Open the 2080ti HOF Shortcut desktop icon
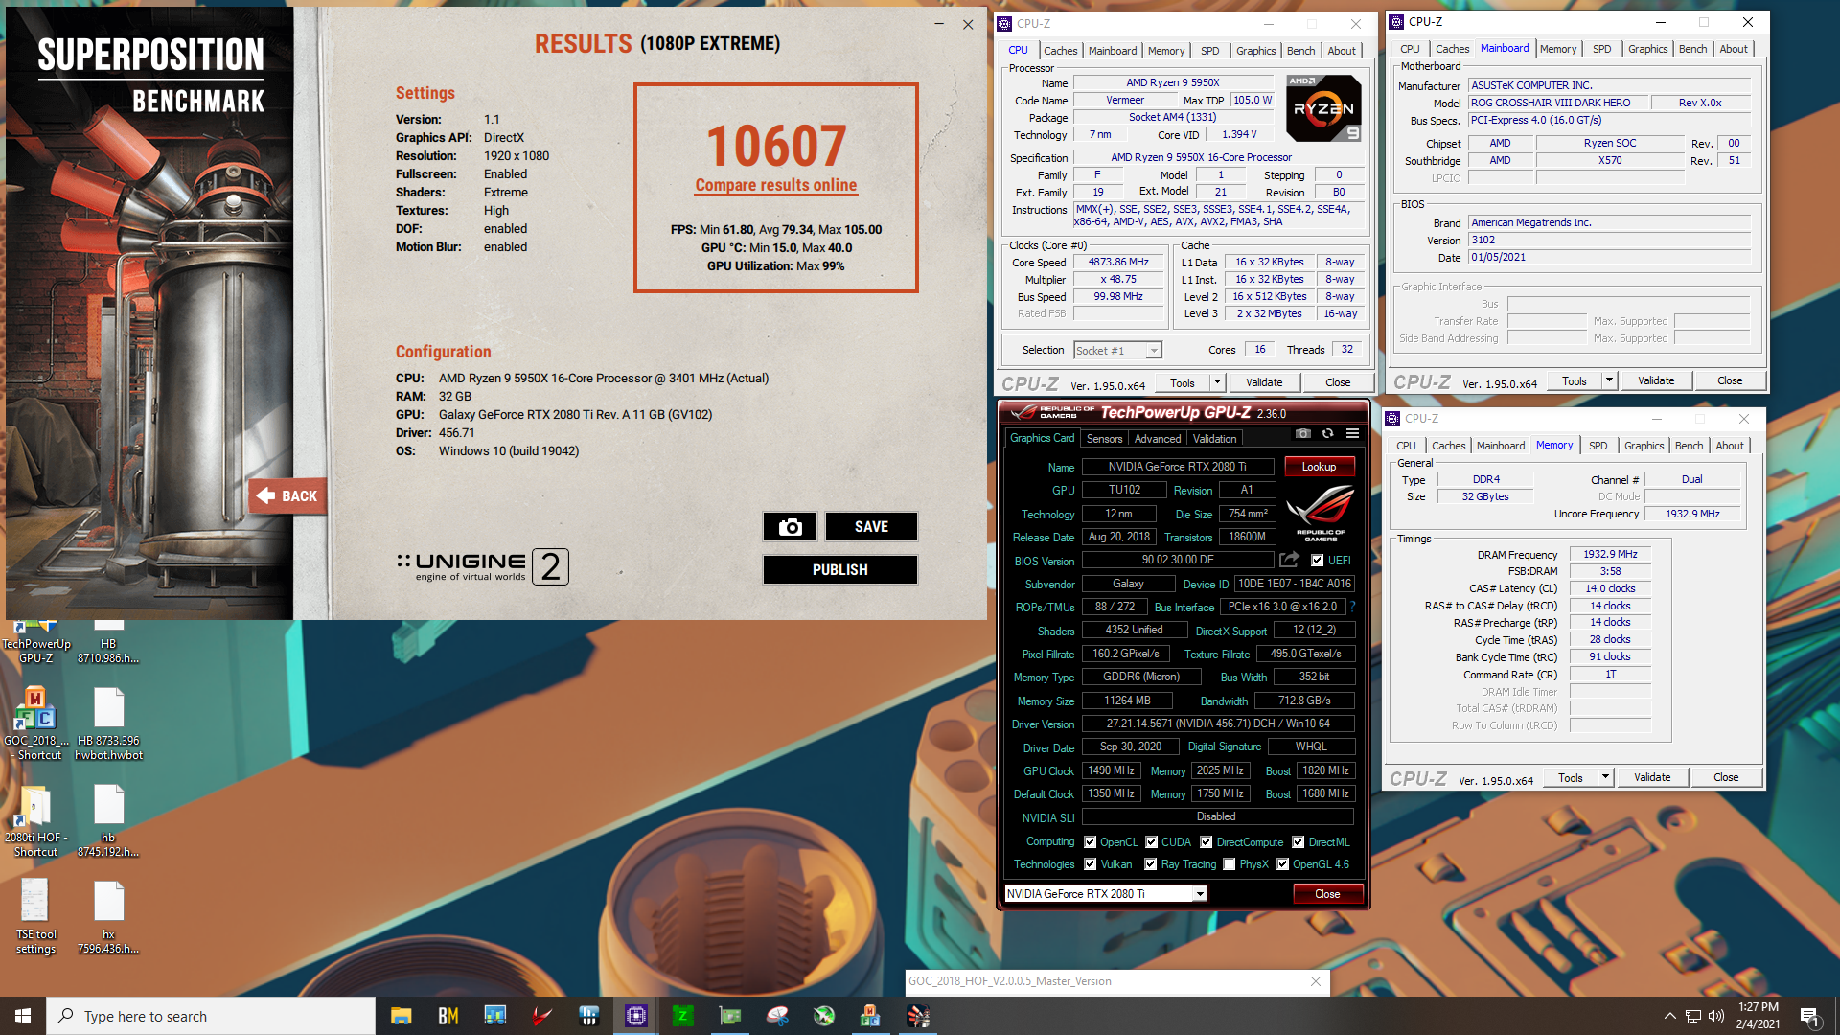 [35, 822]
